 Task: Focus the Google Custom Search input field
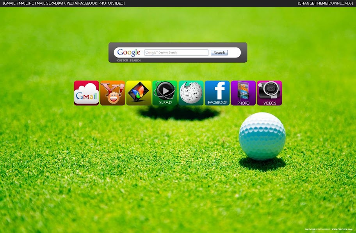click(x=176, y=53)
